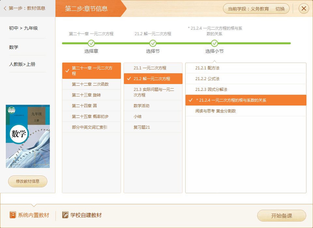The width and height of the screenshot is (313, 228).
Task: Click the book icon beside 系统内置教材
Action: [x=12, y=215]
